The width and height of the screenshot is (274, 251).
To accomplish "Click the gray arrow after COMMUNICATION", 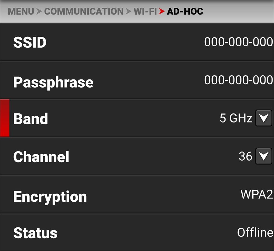I will (129, 12).
